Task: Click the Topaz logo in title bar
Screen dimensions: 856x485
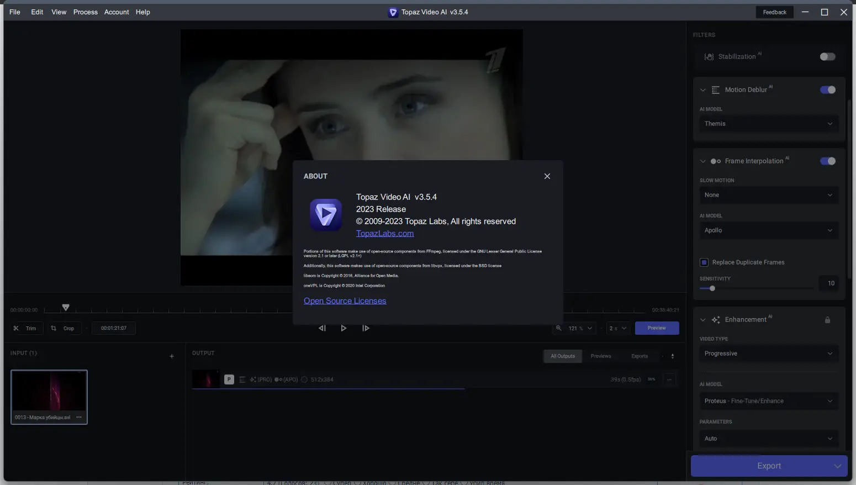Action: pyautogui.click(x=393, y=12)
